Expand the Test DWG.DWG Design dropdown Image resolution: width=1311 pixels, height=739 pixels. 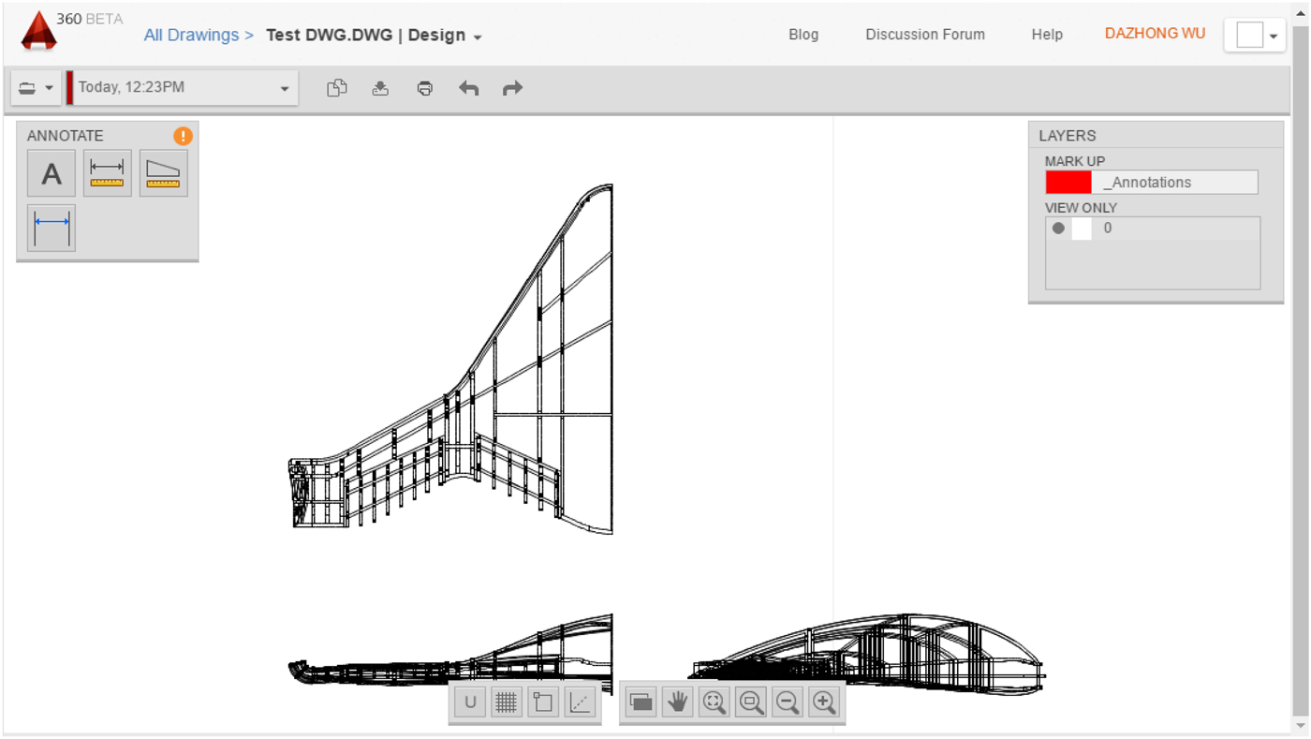click(478, 37)
